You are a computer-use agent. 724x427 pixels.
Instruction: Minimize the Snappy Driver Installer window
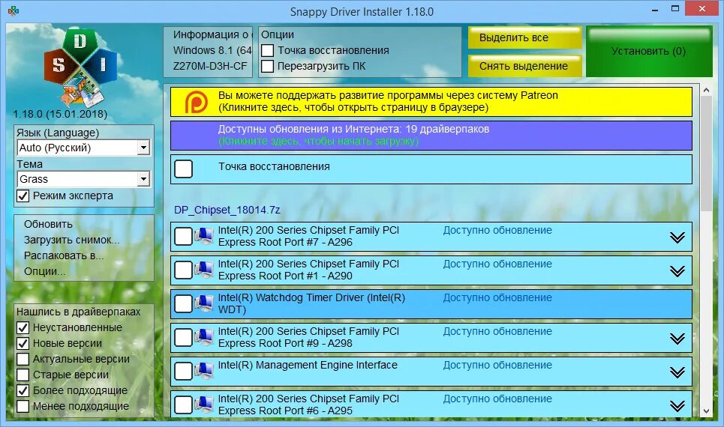coord(655,9)
